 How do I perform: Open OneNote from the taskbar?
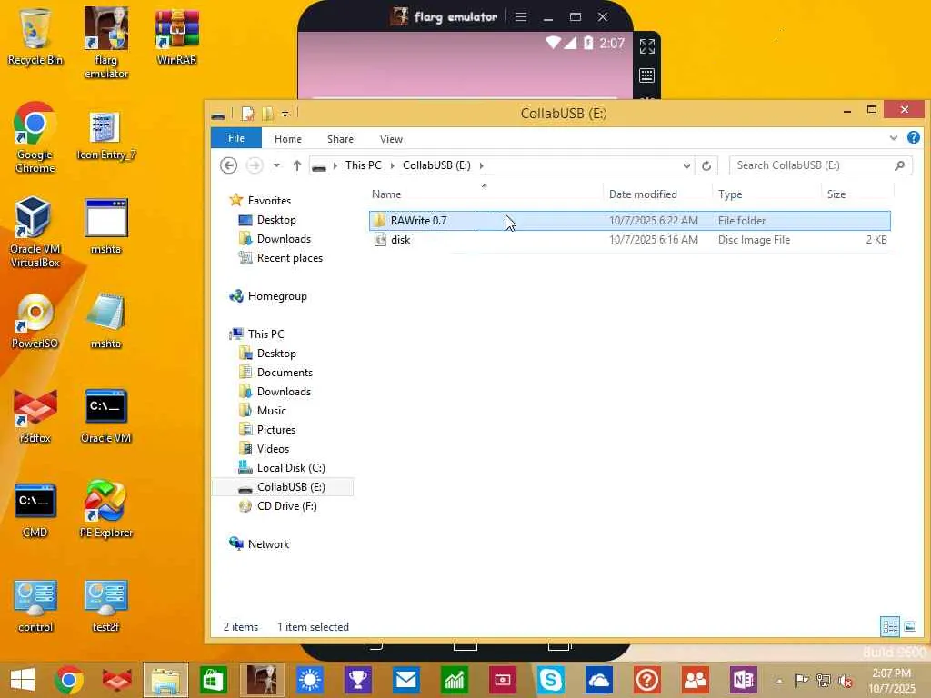click(744, 680)
